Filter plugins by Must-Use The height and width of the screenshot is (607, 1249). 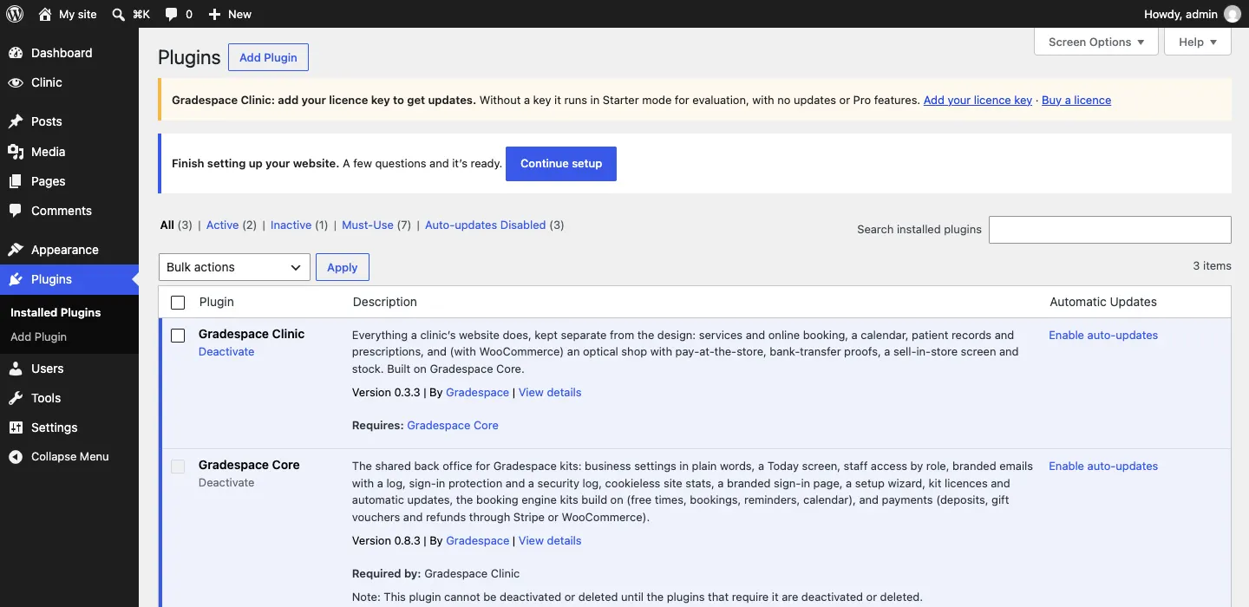click(x=368, y=225)
